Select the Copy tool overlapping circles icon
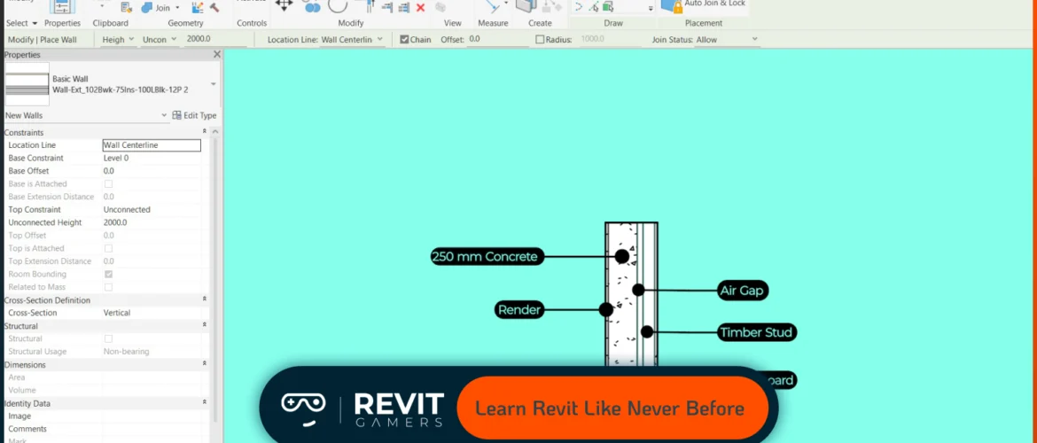Viewport: 1037px width, 443px height. pyautogui.click(x=311, y=6)
